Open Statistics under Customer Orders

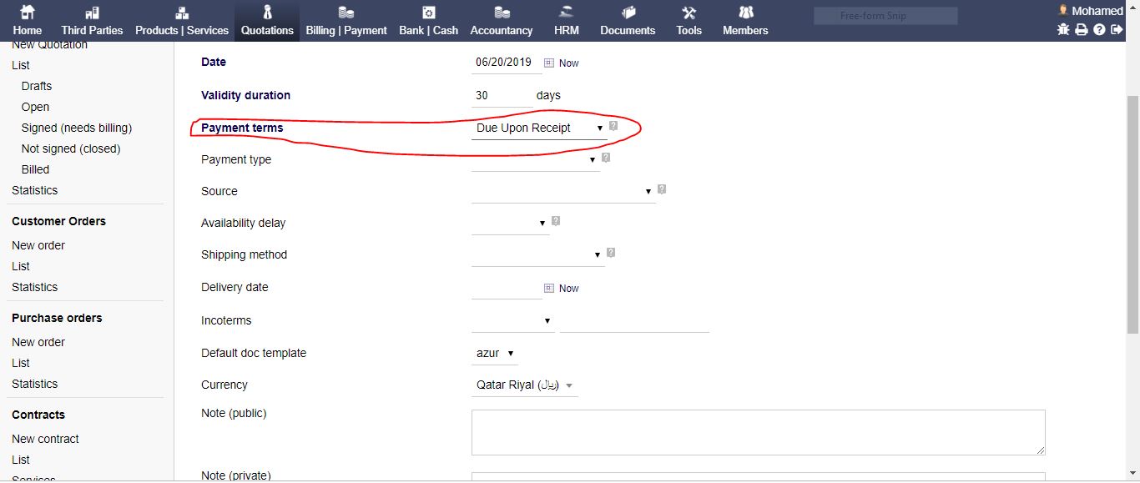pyautogui.click(x=35, y=287)
